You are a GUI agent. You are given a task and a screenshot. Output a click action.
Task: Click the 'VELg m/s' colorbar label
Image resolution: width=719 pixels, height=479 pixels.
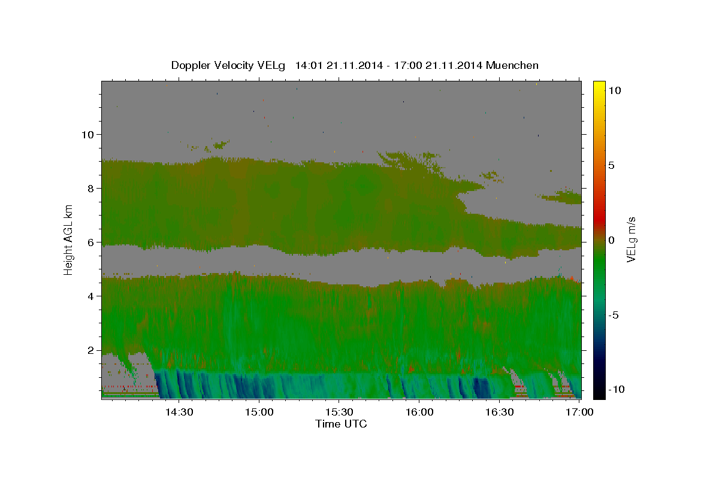click(x=631, y=239)
